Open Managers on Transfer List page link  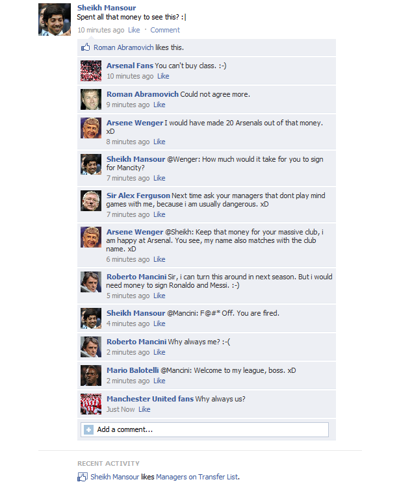[197, 477]
